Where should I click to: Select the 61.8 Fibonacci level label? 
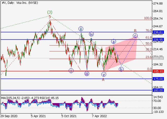(149, 38)
